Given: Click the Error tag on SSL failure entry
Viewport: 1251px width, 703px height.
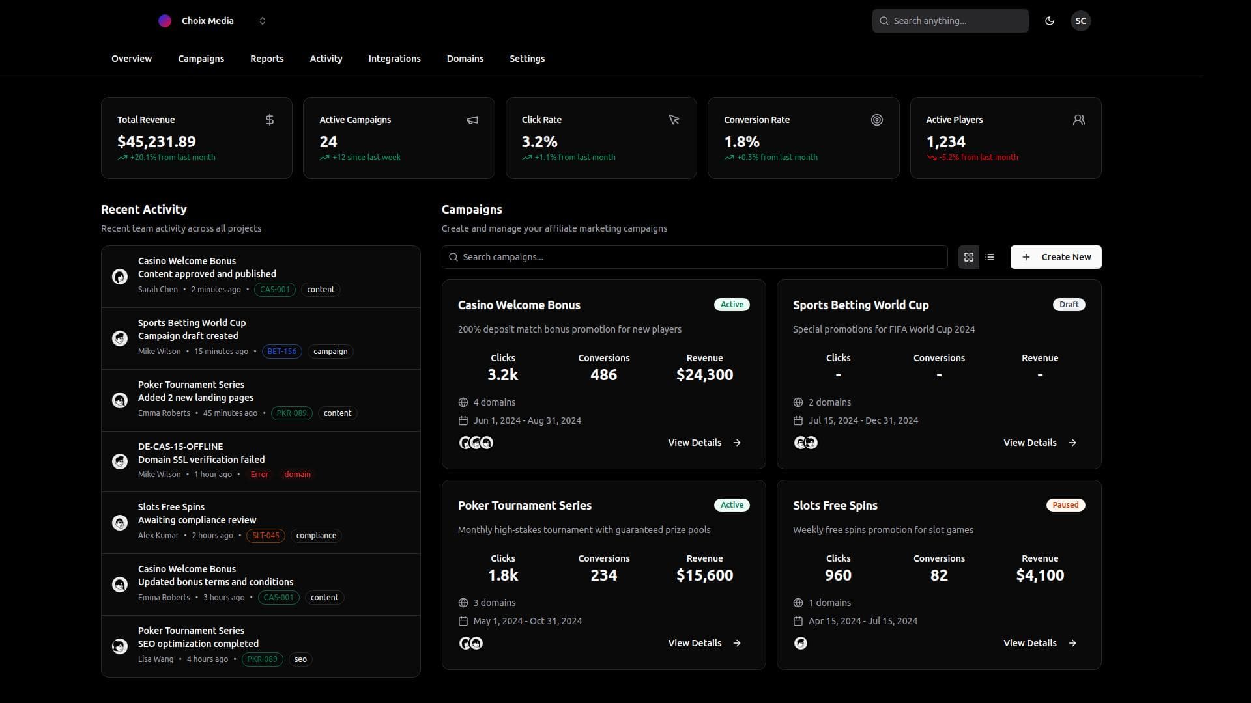Looking at the screenshot, I should point(259,475).
